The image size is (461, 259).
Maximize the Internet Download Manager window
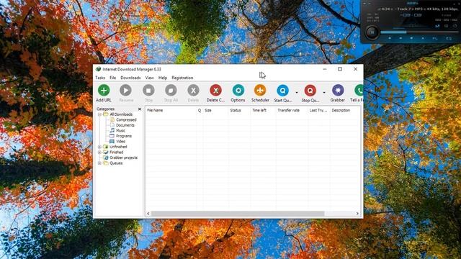point(340,69)
